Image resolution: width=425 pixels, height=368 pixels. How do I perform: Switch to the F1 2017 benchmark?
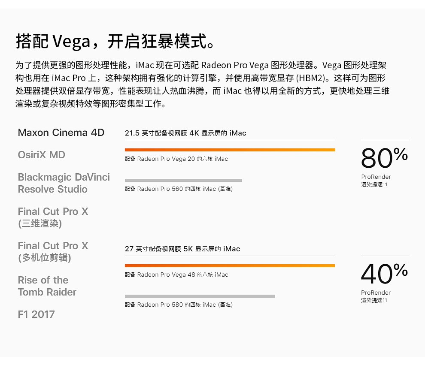36,314
